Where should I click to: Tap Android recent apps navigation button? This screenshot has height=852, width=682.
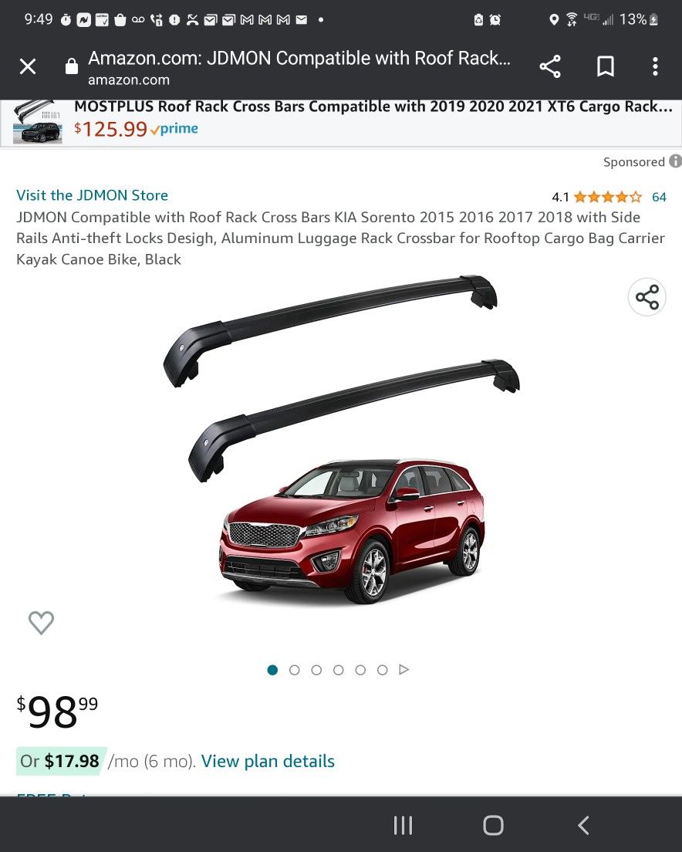(403, 826)
